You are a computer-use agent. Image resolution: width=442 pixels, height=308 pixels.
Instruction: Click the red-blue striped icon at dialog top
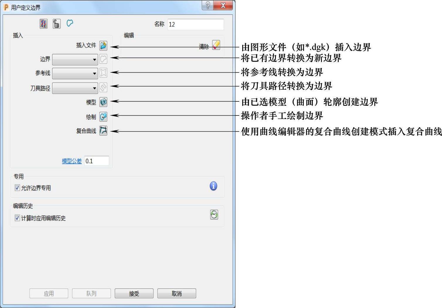coord(44,24)
